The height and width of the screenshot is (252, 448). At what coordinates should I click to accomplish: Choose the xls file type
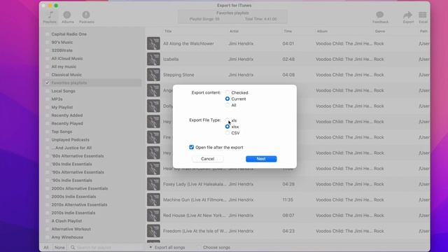227,120
